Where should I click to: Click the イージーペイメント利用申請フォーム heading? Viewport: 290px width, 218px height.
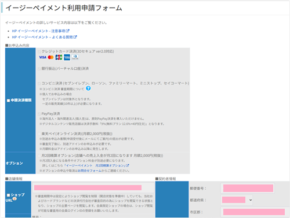click(64, 8)
